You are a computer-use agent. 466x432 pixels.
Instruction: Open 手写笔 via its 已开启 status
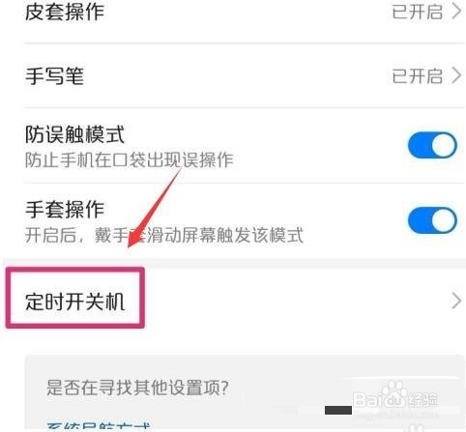coord(417,76)
